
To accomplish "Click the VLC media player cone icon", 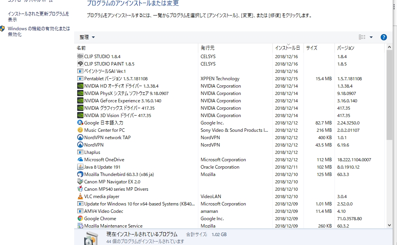I will (80, 196).
